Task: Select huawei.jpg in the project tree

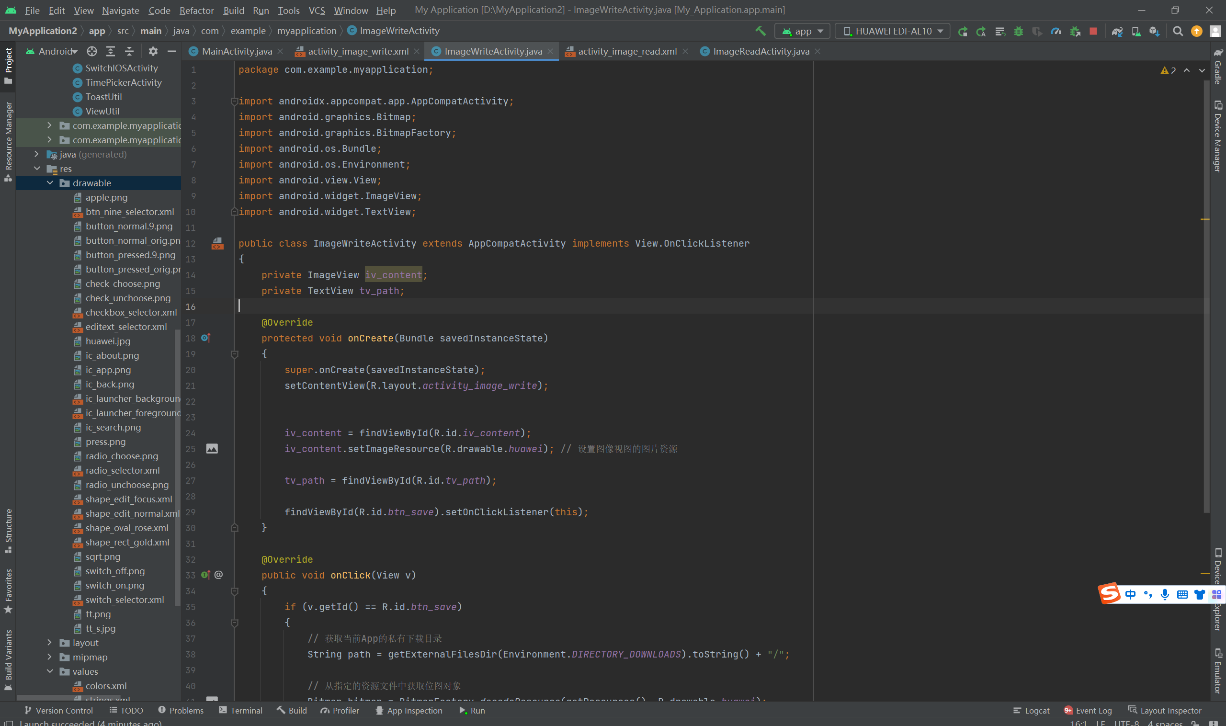Action: [108, 341]
